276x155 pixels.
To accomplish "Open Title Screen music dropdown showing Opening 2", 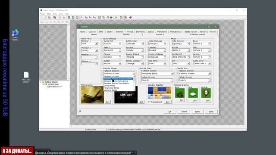I will point(181,43).
